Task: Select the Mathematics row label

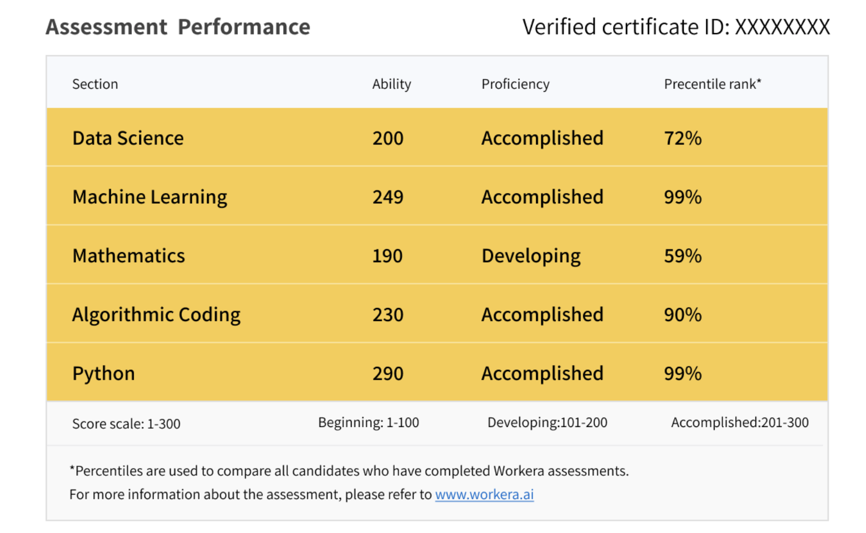Action: pos(128,255)
